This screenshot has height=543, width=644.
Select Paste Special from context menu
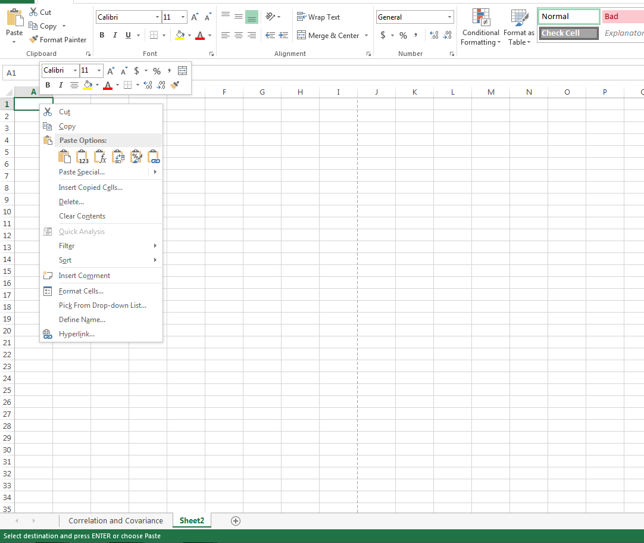click(101, 172)
